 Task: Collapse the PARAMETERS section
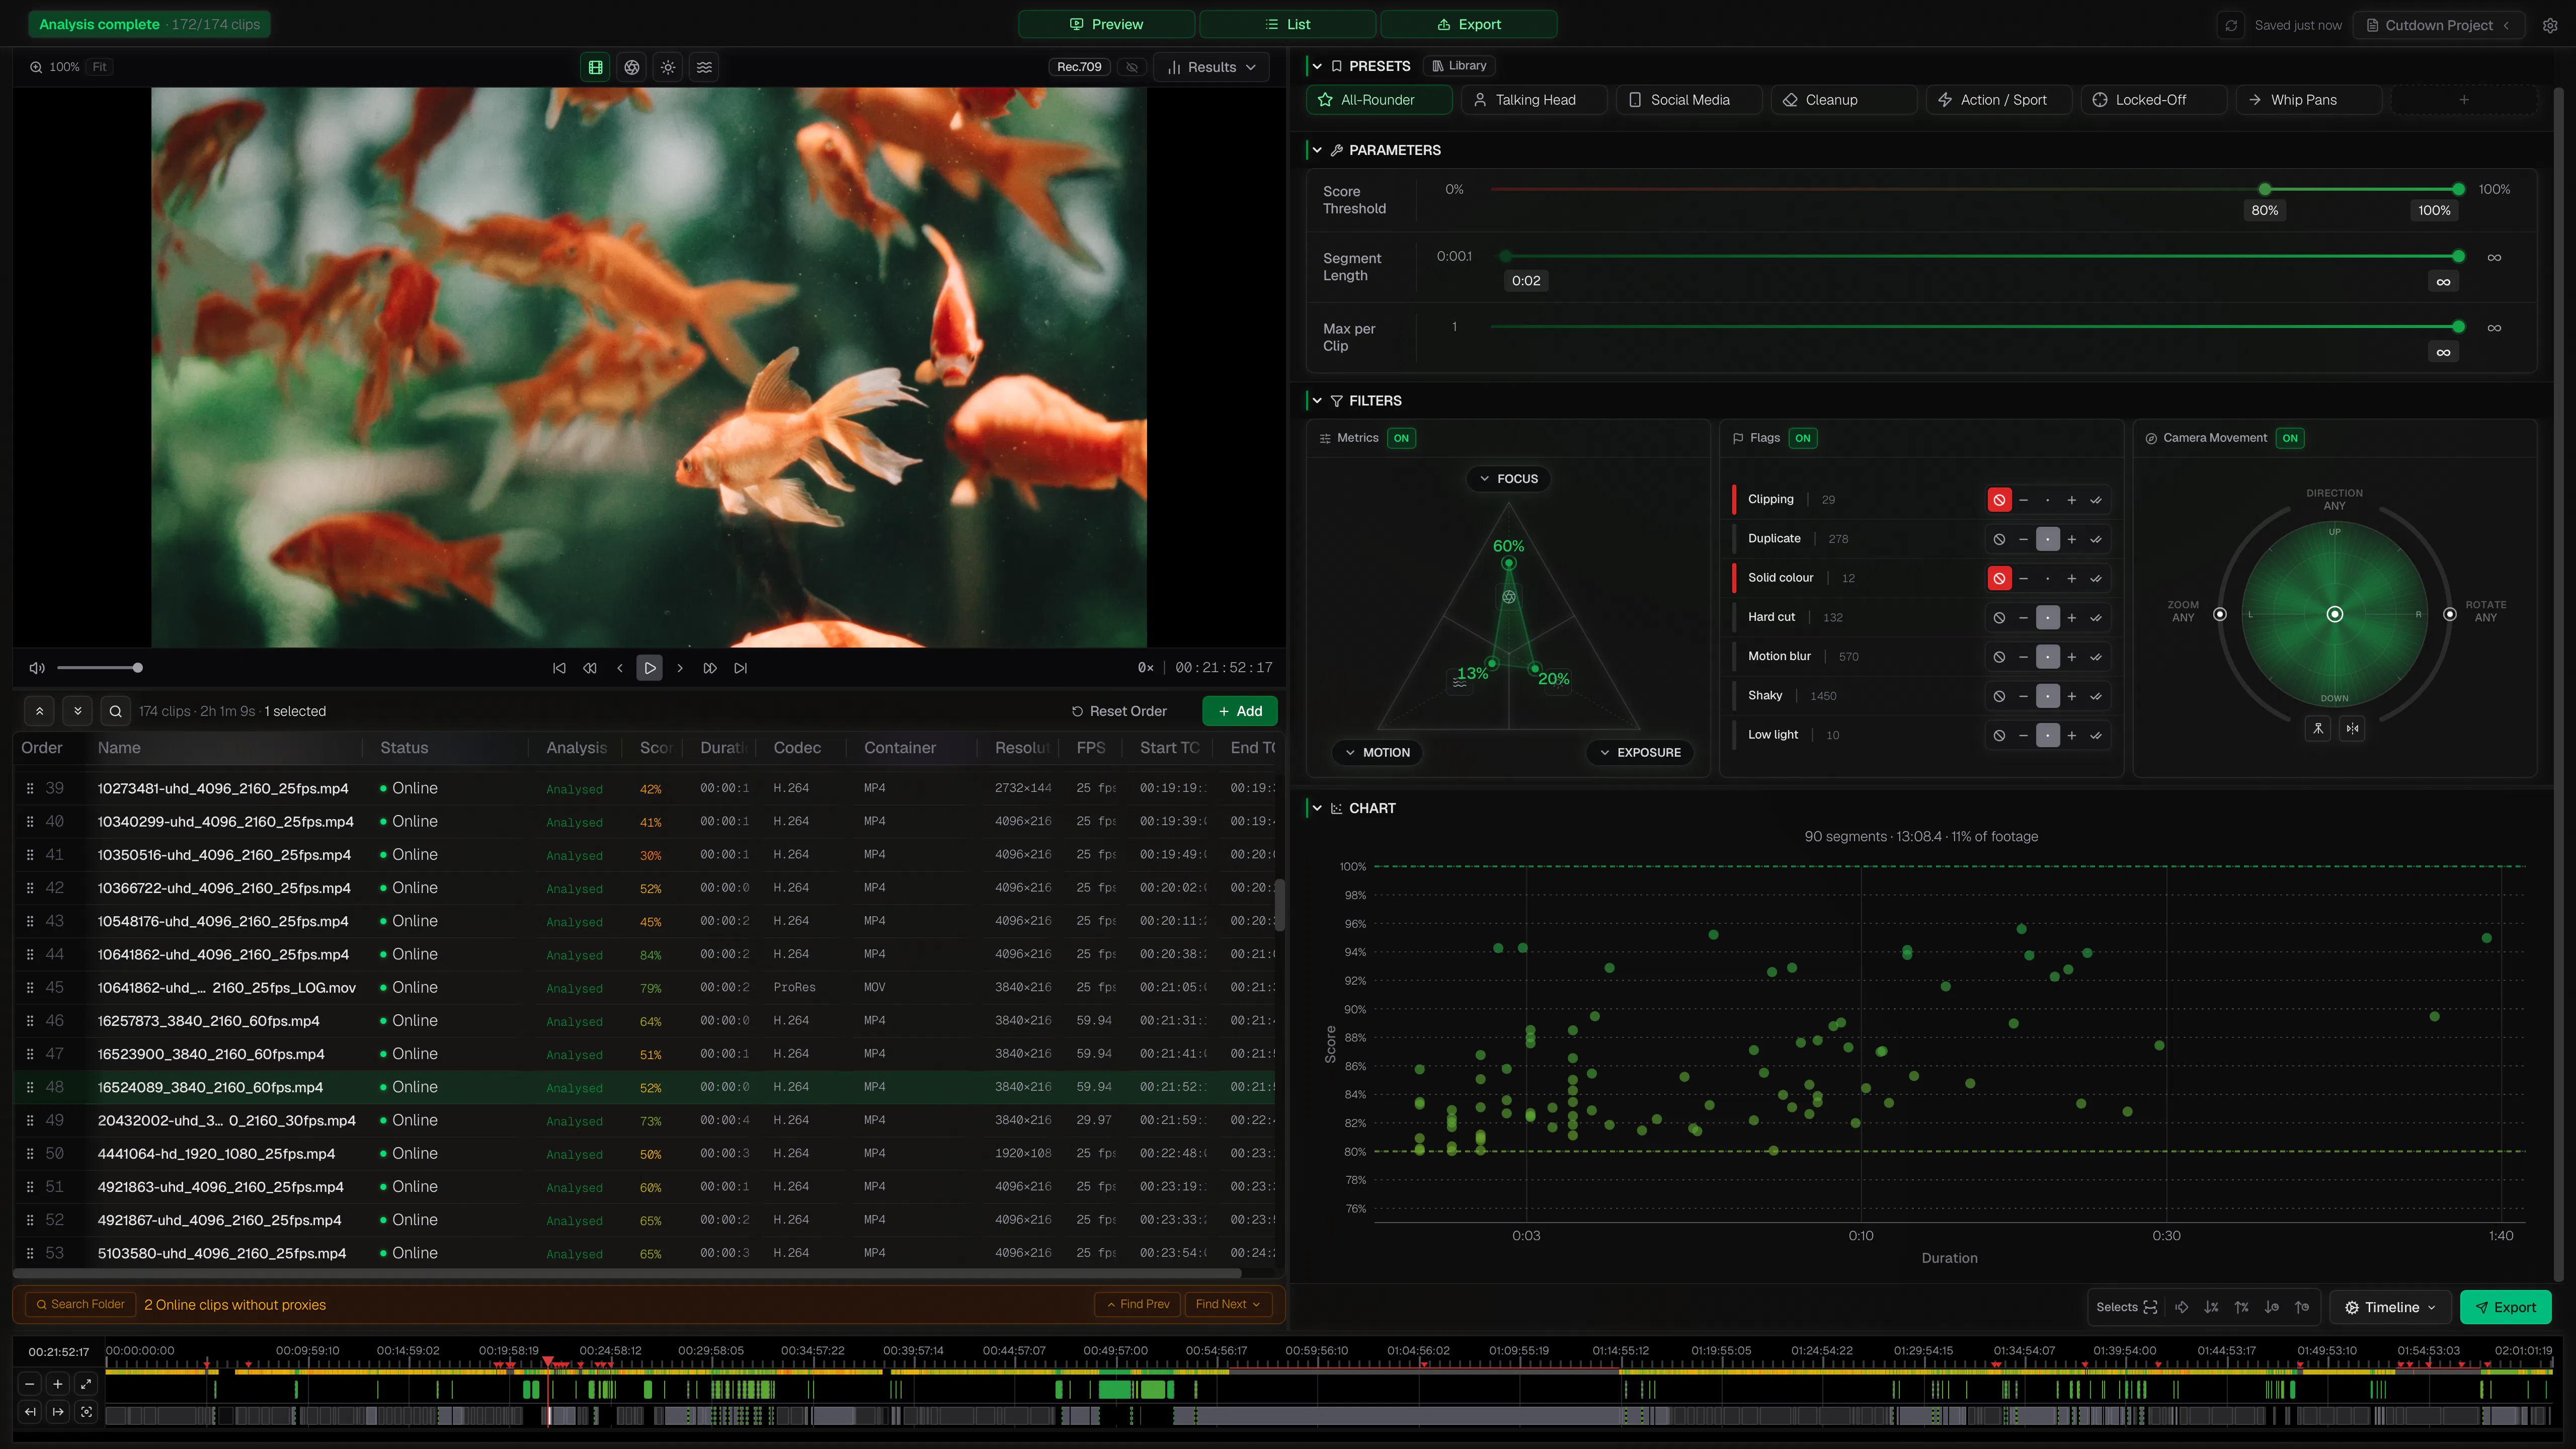pyautogui.click(x=1317, y=150)
